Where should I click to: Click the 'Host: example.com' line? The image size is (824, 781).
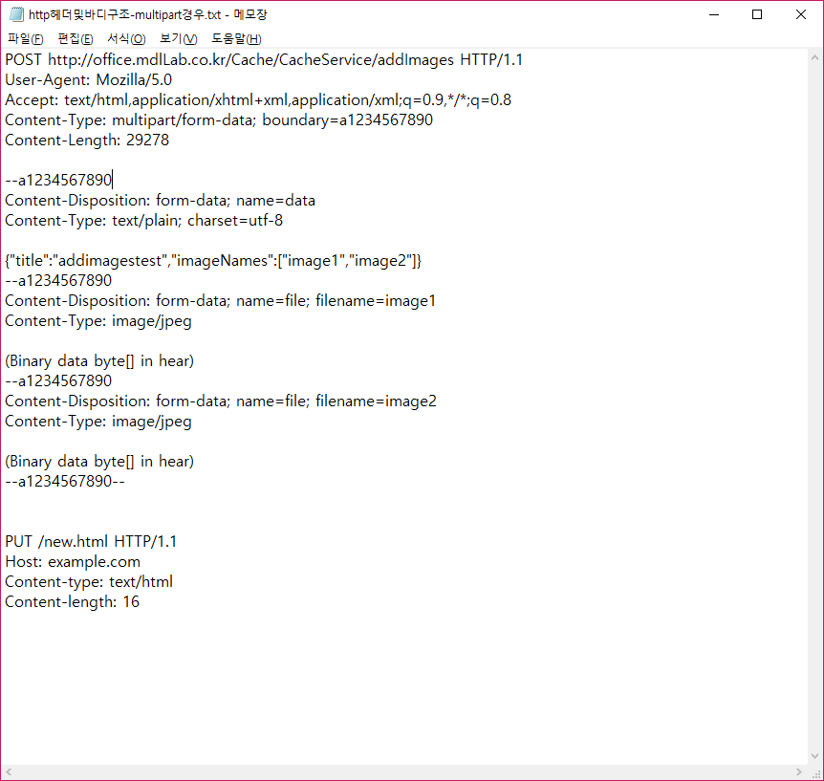coord(73,561)
